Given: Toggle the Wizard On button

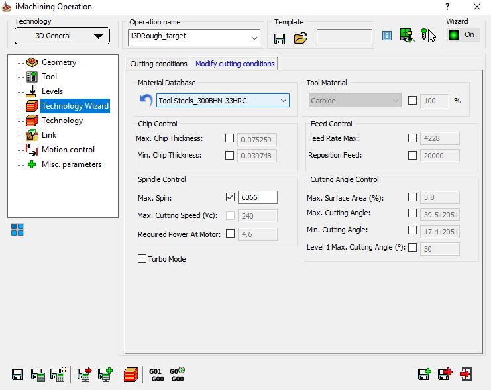Looking at the screenshot, I should click(462, 35).
